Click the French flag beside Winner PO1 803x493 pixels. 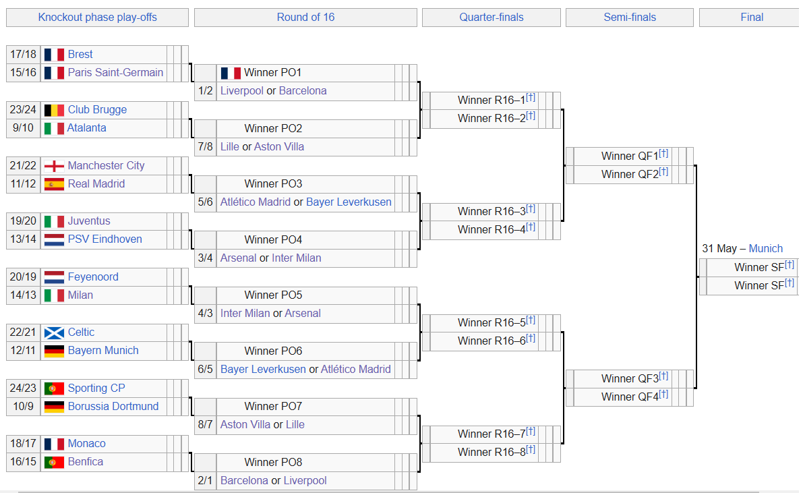click(231, 73)
